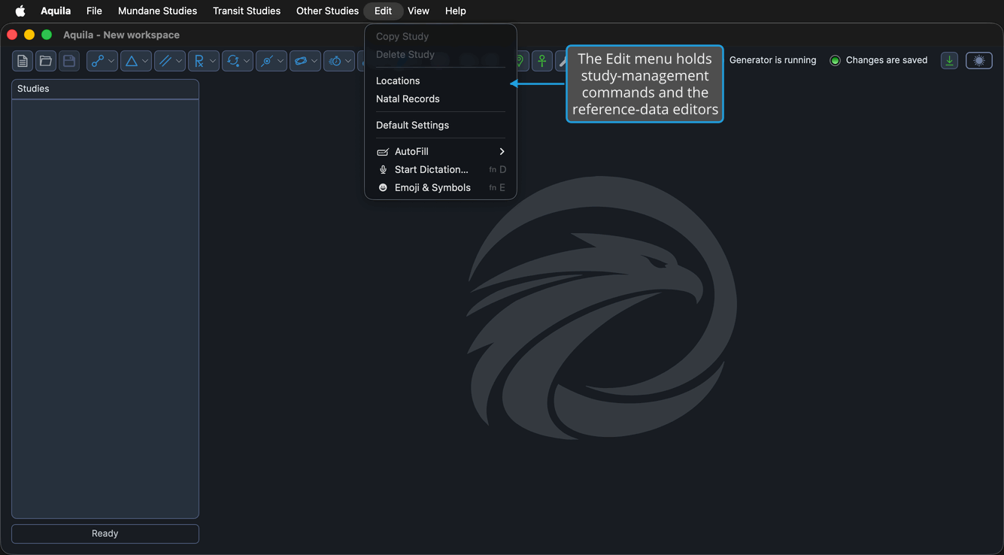Click the save floppy disk icon

pos(69,61)
